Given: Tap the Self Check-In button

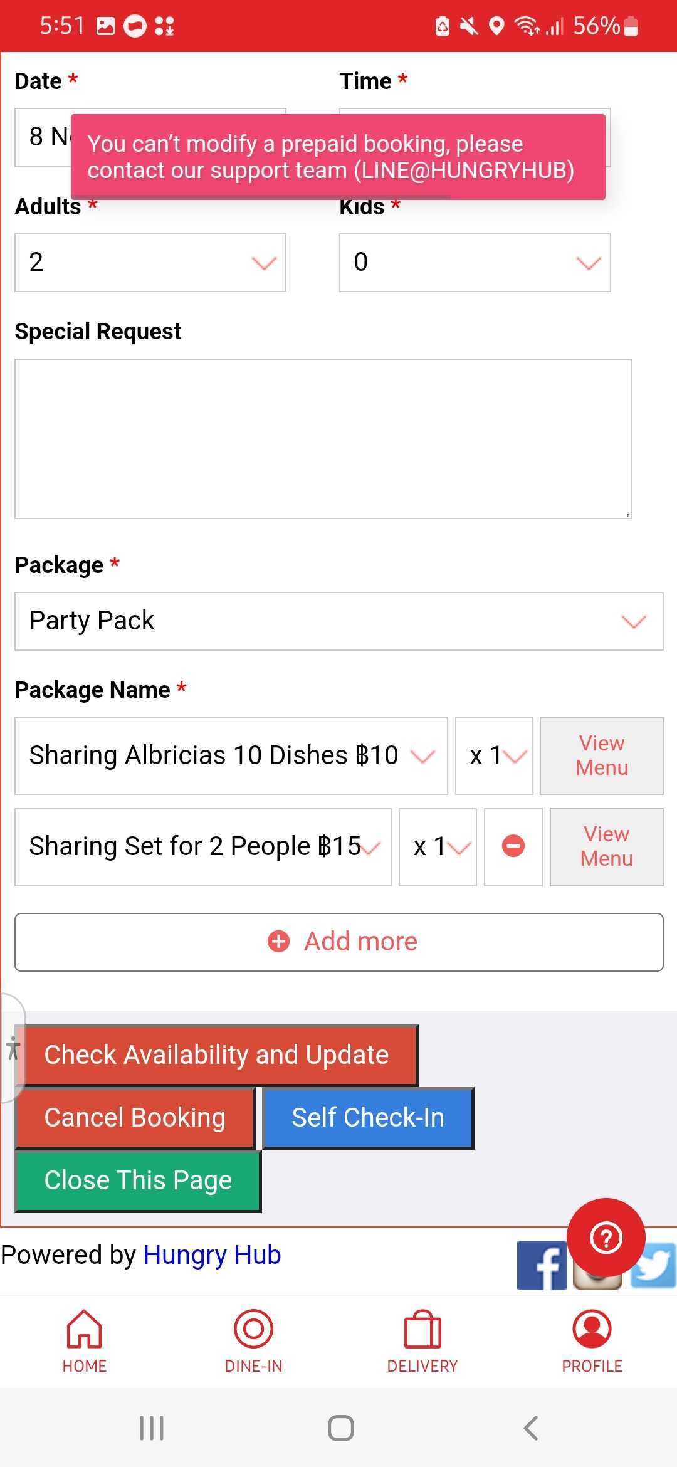Looking at the screenshot, I should click(x=368, y=1118).
